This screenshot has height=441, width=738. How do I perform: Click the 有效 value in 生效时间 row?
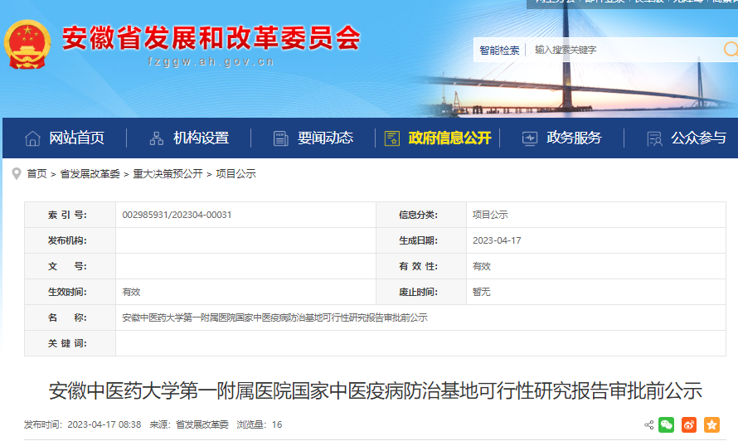pos(131,293)
